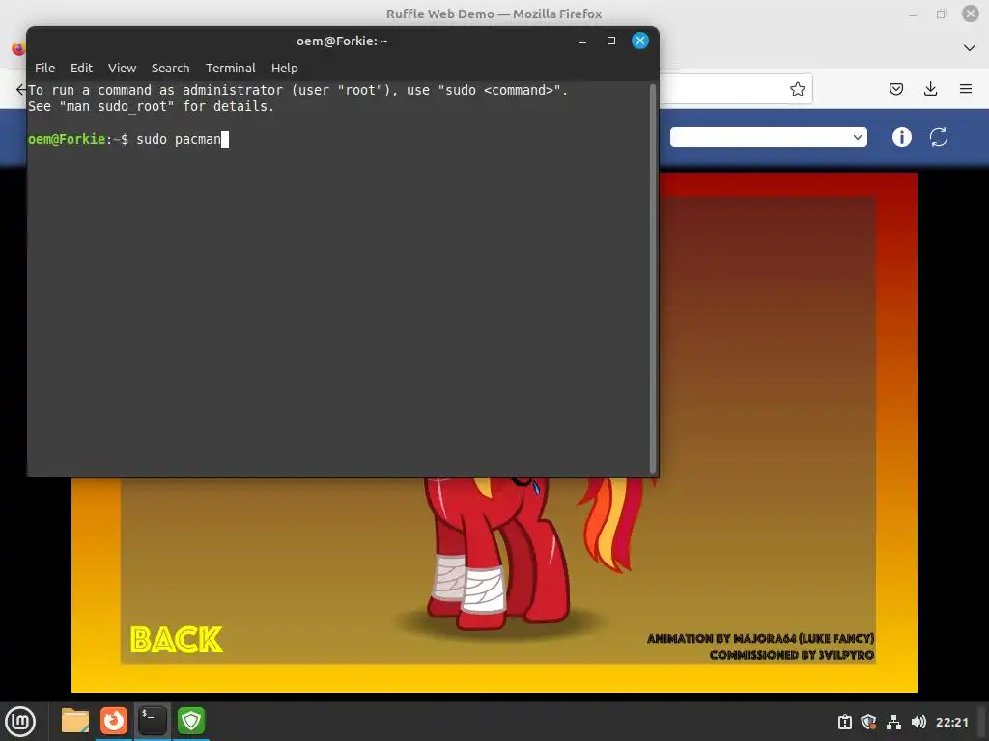Image resolution: width=989 pixels, height=741 pixels.
Task: Open the Pocket save icon in Firefox
Action: [895, 89]
